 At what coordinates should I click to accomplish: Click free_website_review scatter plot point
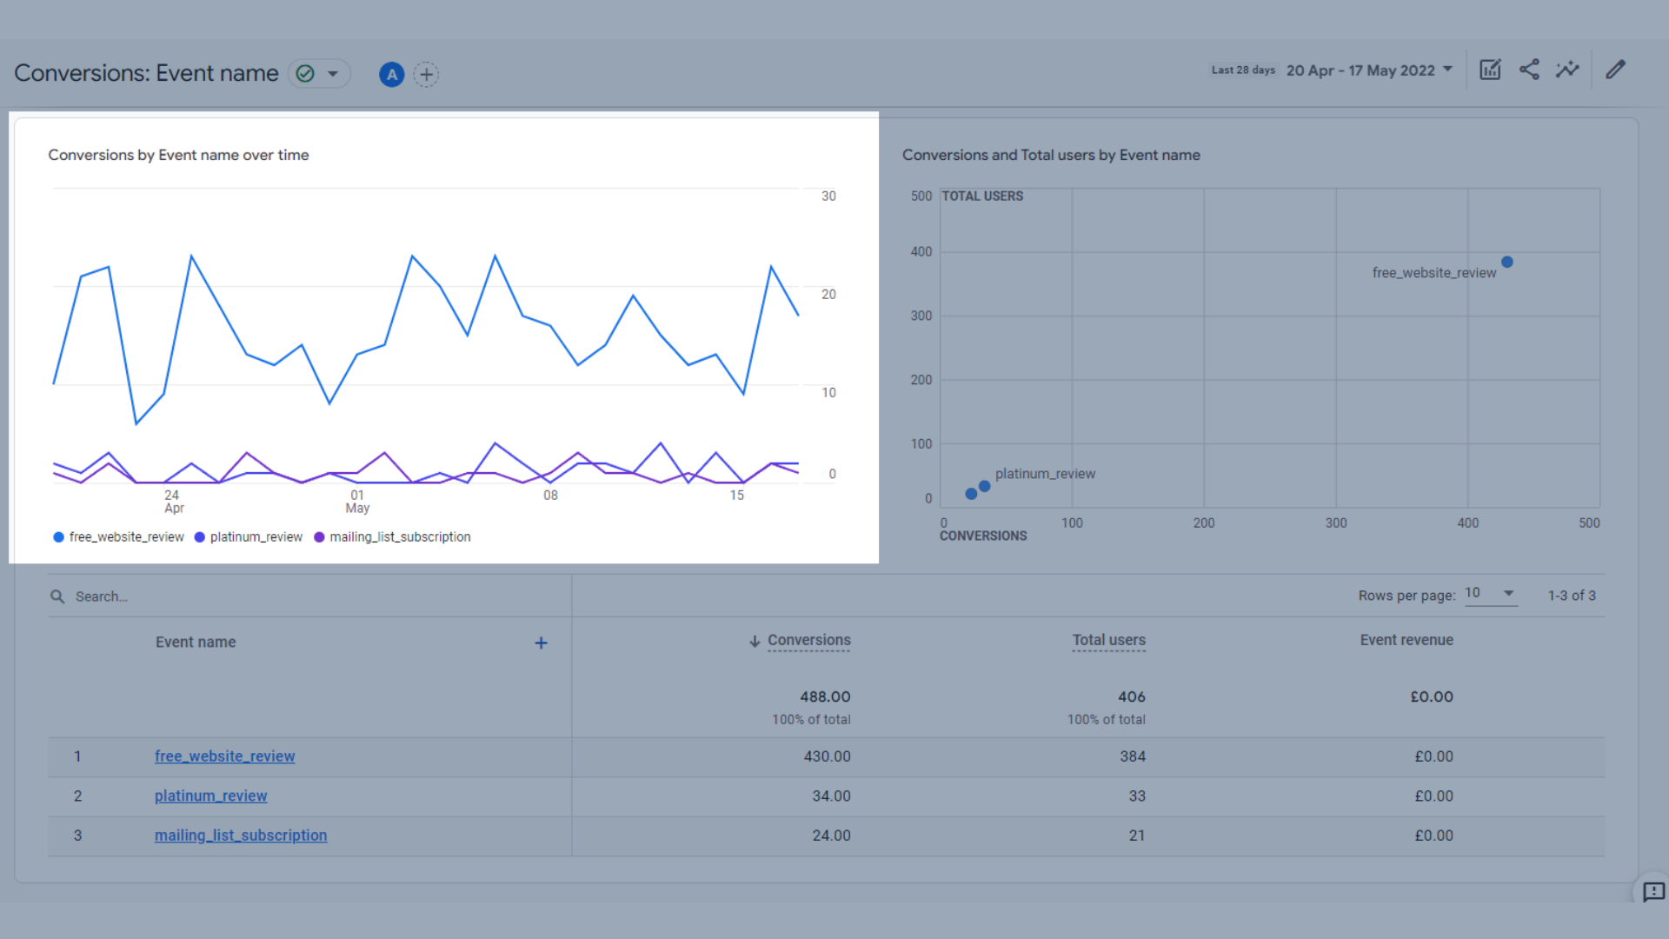(1507, 262)
